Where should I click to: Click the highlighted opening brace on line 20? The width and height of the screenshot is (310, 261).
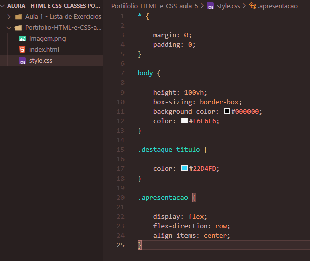pos(194,198)
